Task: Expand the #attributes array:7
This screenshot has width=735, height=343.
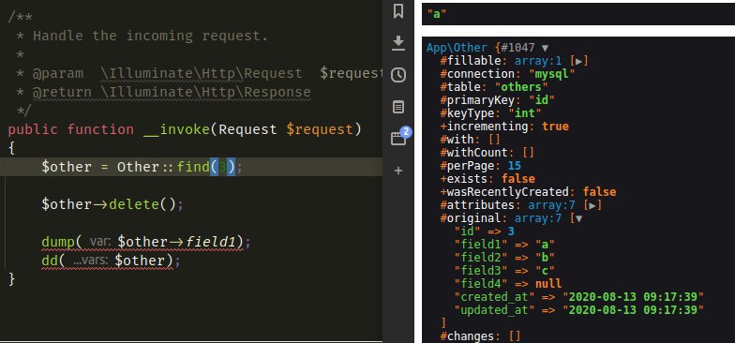Action: click(592, 205)
